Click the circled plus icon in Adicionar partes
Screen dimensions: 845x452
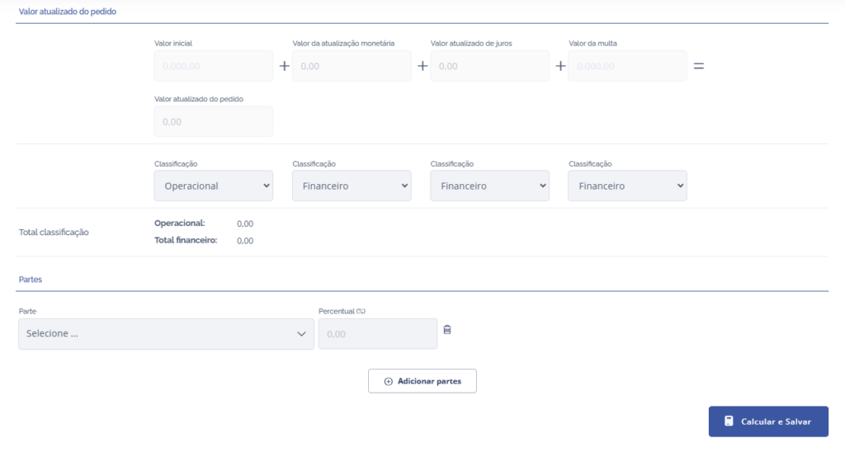click(x=389, y=382)
